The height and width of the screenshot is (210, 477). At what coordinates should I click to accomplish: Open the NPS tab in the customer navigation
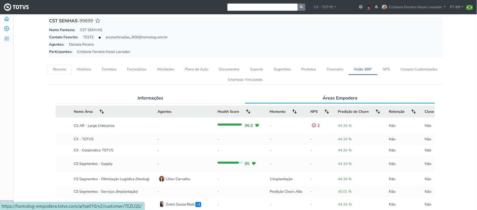coord(386,69)
